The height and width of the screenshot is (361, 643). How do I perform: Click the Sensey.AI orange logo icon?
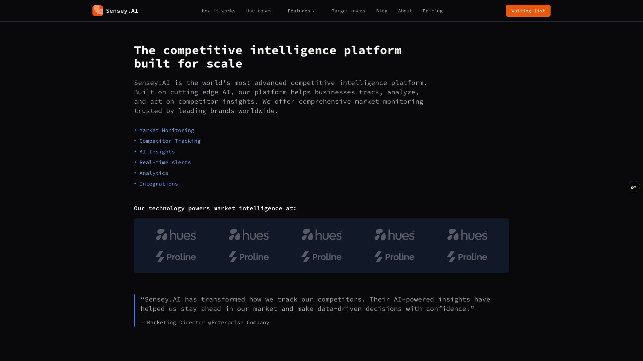(x=98, y=11)
